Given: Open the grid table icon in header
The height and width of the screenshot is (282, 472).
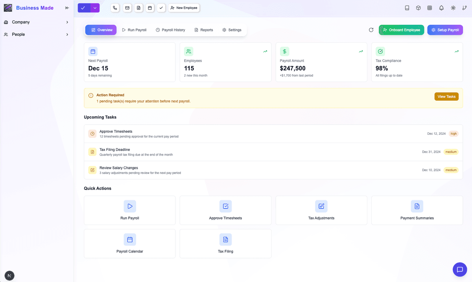Looking at the screenshot, I should [430, 8].
